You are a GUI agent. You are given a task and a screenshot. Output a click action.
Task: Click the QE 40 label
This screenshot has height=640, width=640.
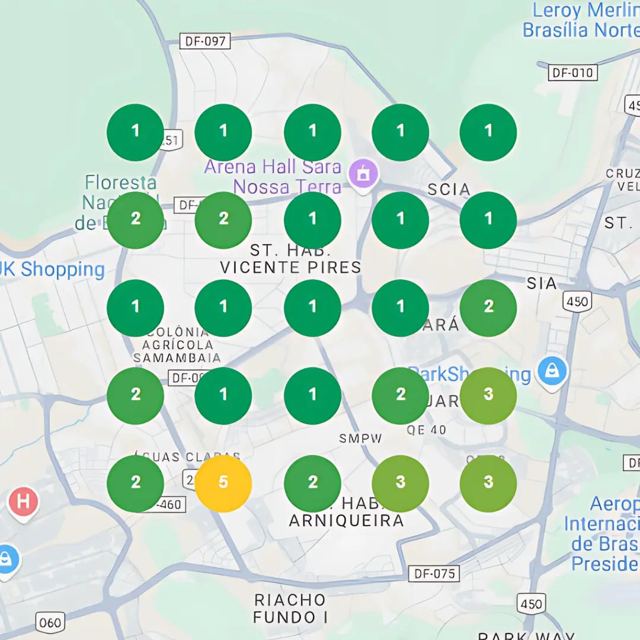[427, 430]
